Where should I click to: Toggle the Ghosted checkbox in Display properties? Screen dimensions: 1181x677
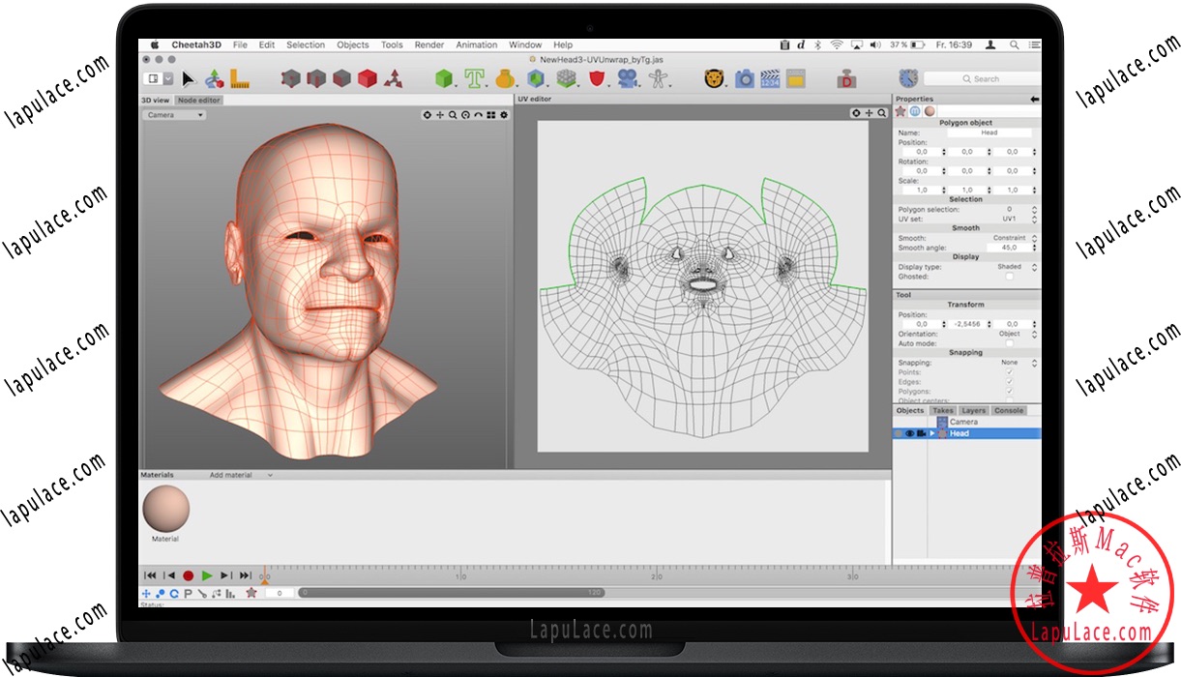[x=1009, y=277]
